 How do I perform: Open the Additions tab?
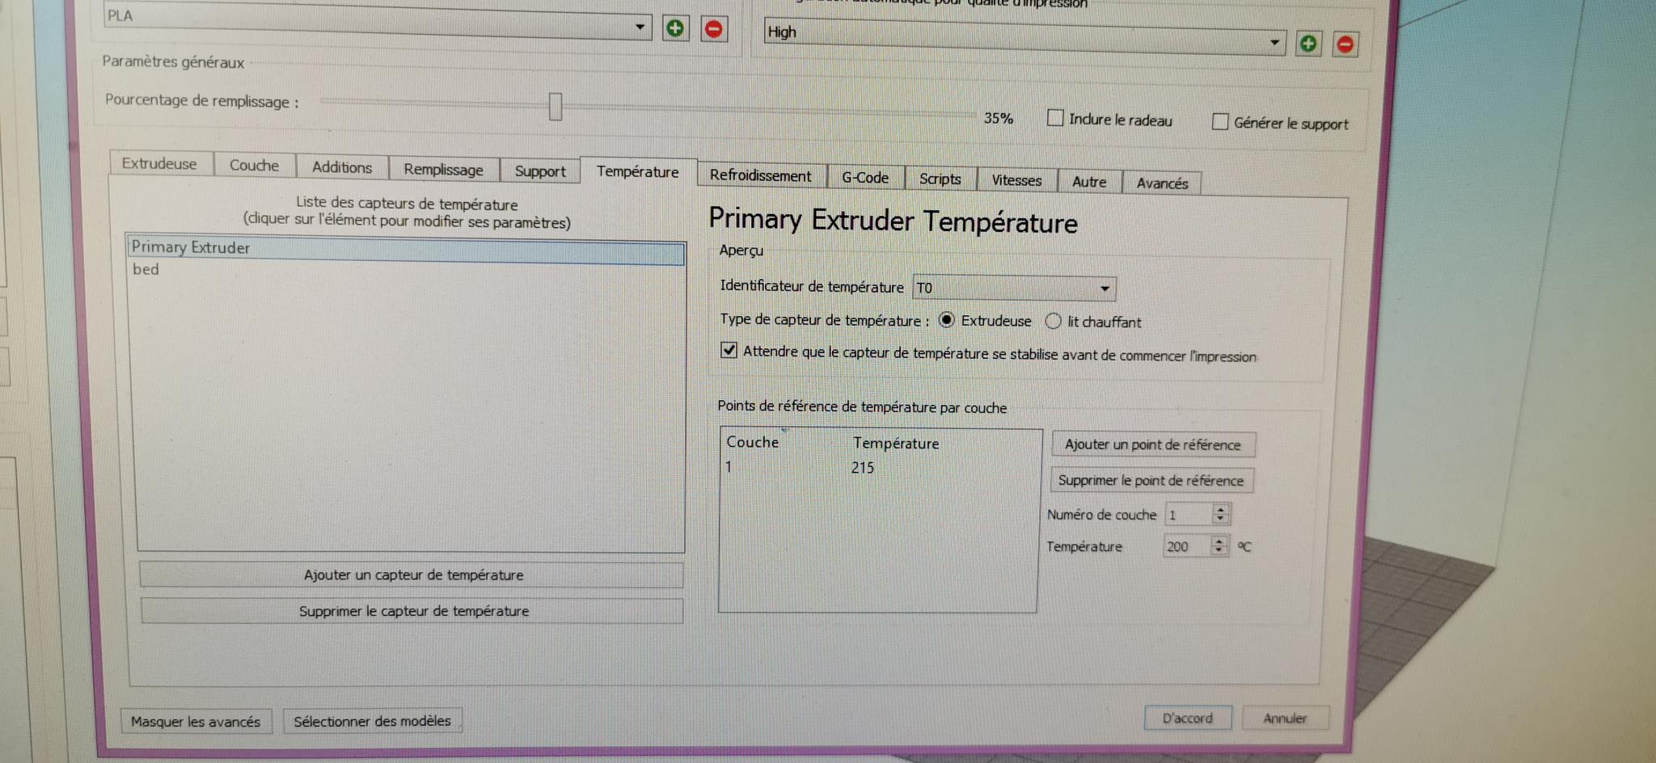click(342, 167)
